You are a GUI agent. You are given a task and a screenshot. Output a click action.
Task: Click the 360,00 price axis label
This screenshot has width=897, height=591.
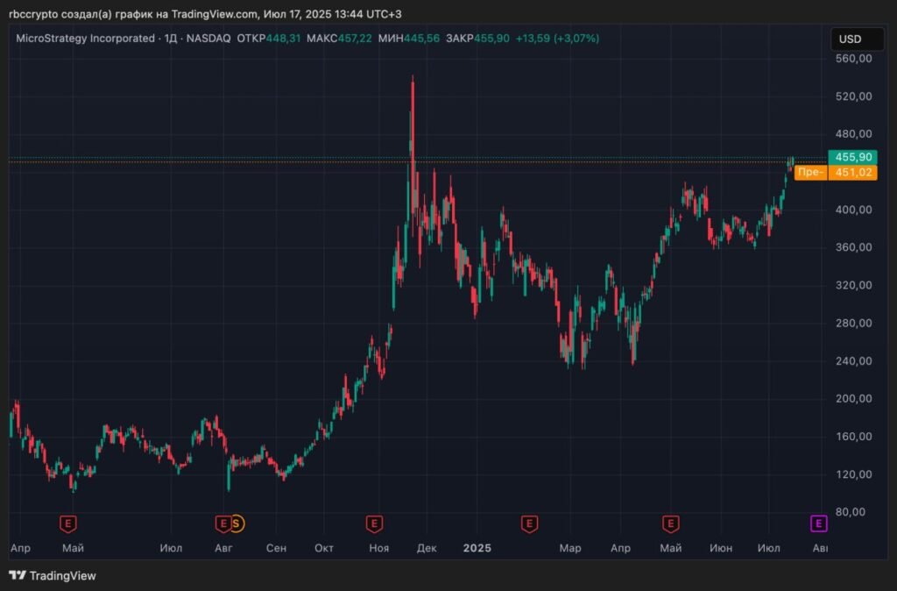click(x=853, y=247)
